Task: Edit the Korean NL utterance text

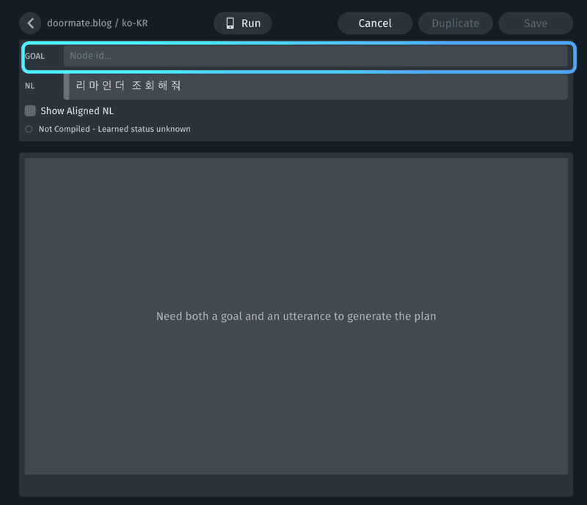Action: (128, 86)
